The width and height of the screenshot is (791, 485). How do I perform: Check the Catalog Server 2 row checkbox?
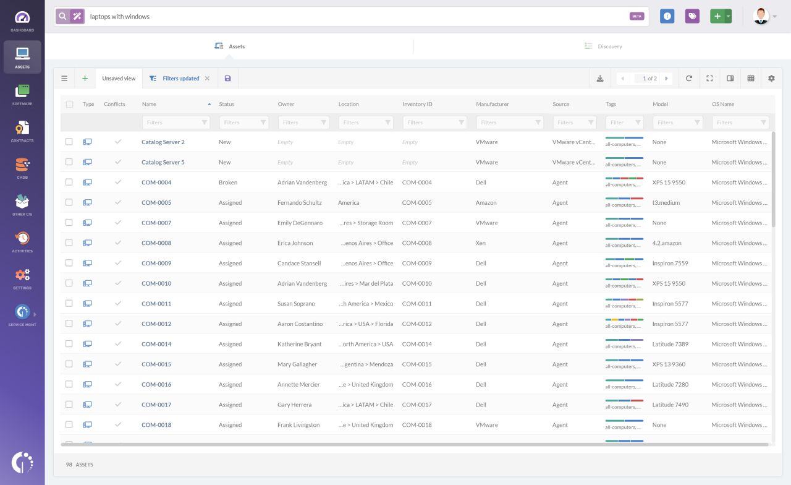(69, 142)
